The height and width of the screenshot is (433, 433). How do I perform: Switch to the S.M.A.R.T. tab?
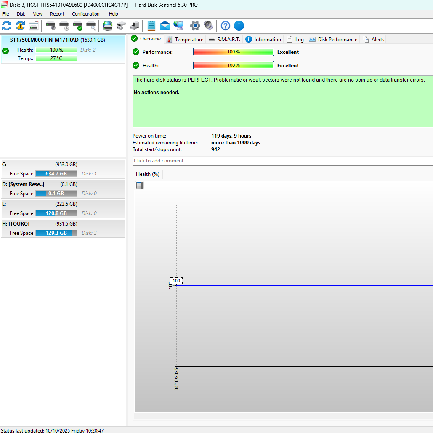tap(224, 40)
